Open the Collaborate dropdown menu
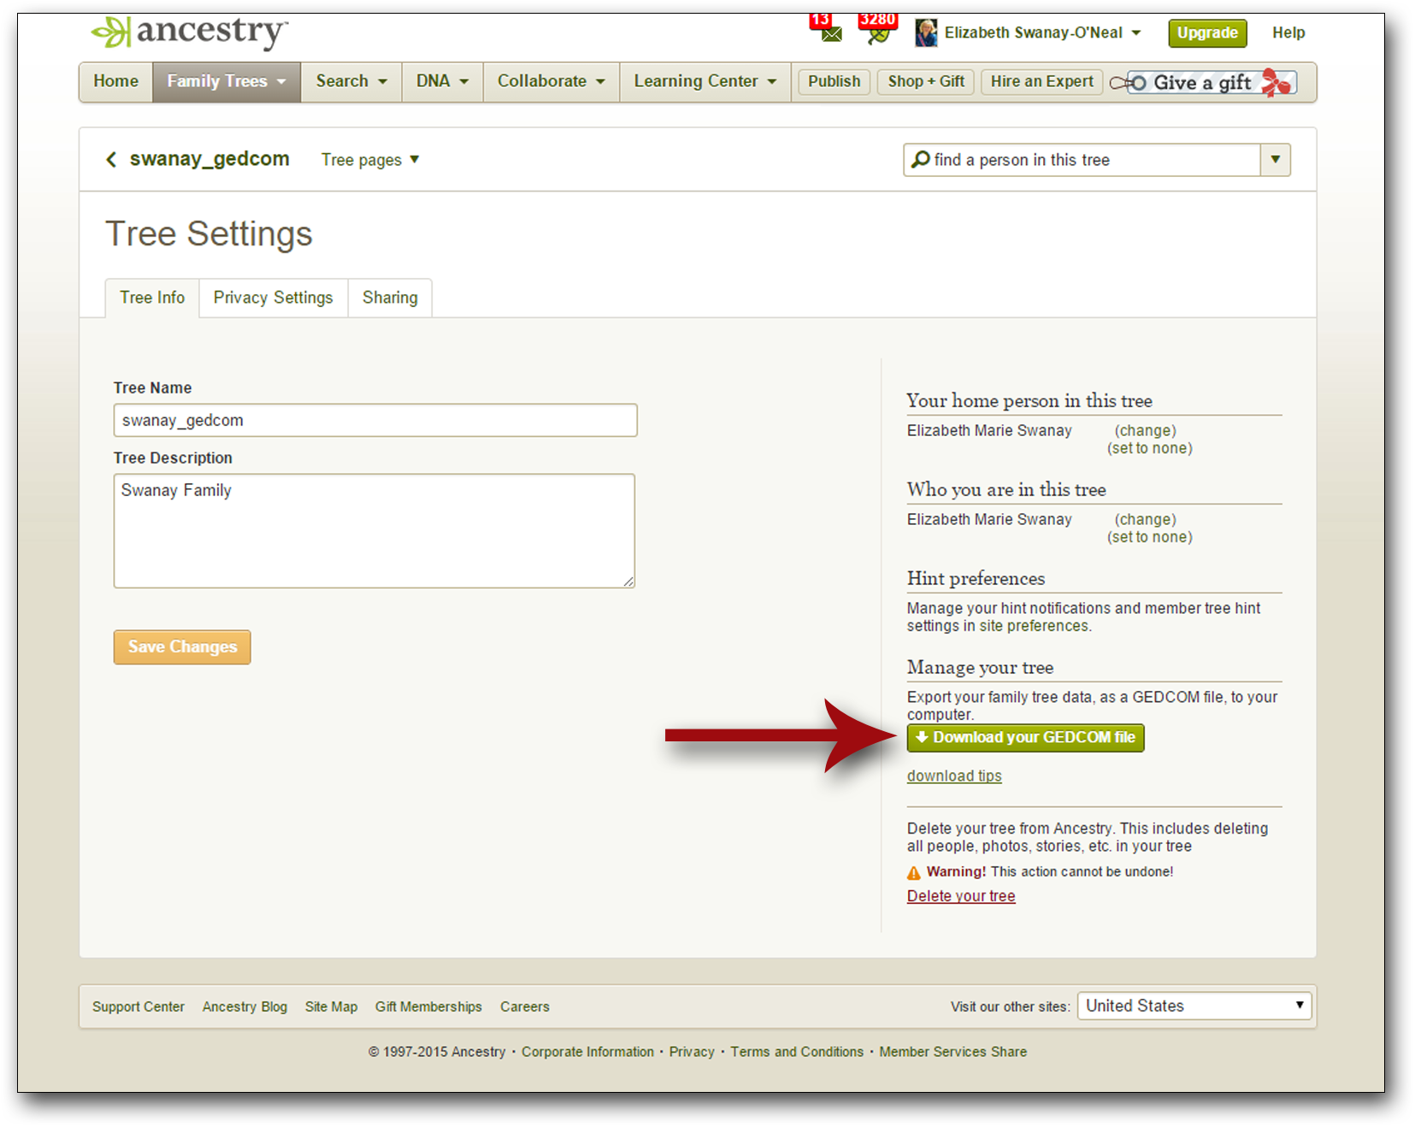This screenshot has height=1127, width=1415. point(551,81)
